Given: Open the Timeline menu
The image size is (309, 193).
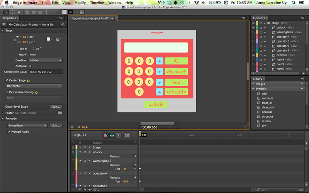Looking at the screenshot, I should click(97, 3).
